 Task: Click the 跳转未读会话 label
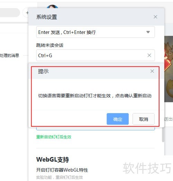click(50, 45)
